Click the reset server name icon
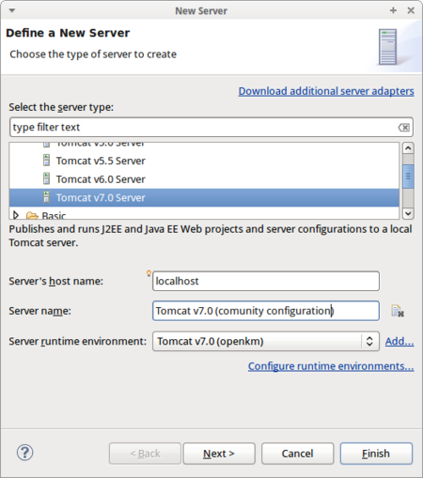The height and width of the screenshot is (478, 423). (398, 311)
